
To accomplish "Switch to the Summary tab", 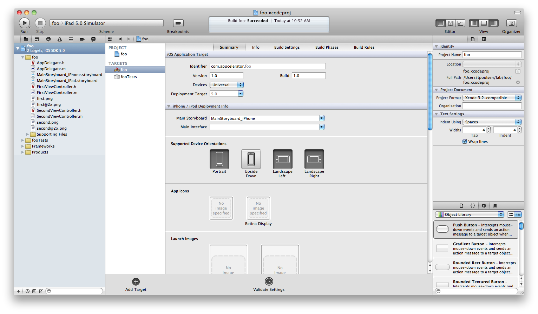I will 229,47.
